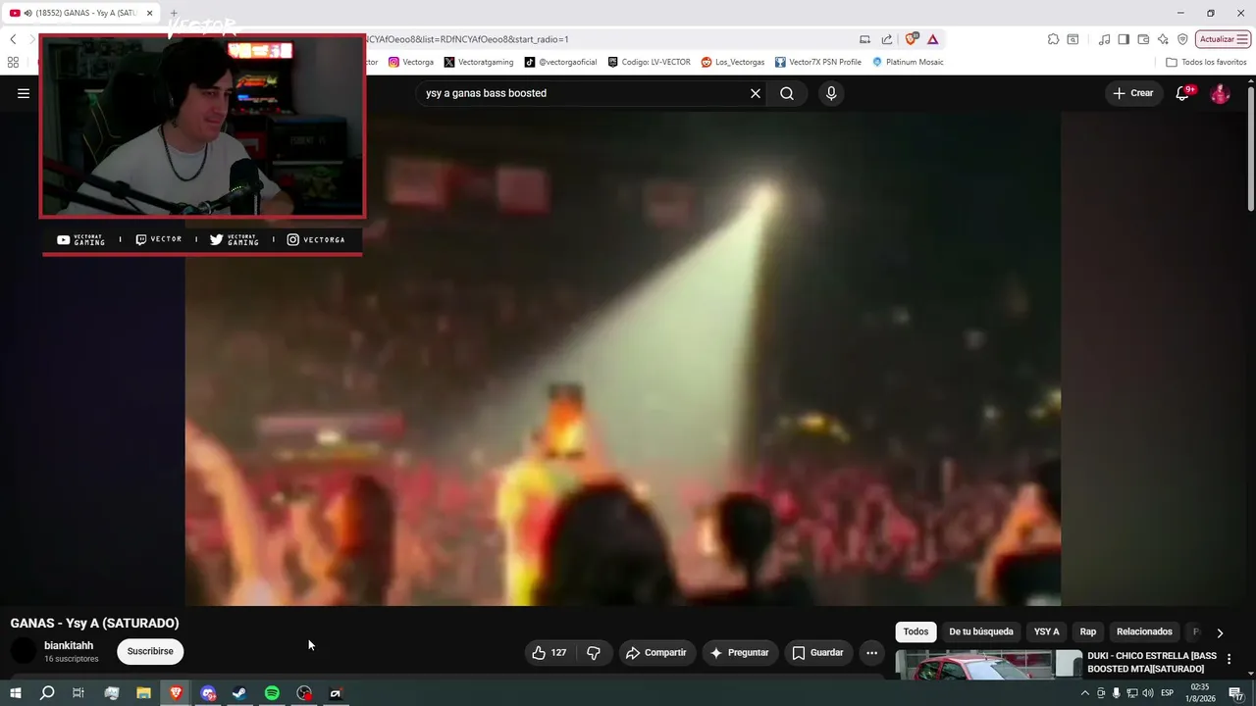Close the GANAS - Ysy A browser tab
The width and height of the screenshot is (1256, 706).
pos(149,13)
